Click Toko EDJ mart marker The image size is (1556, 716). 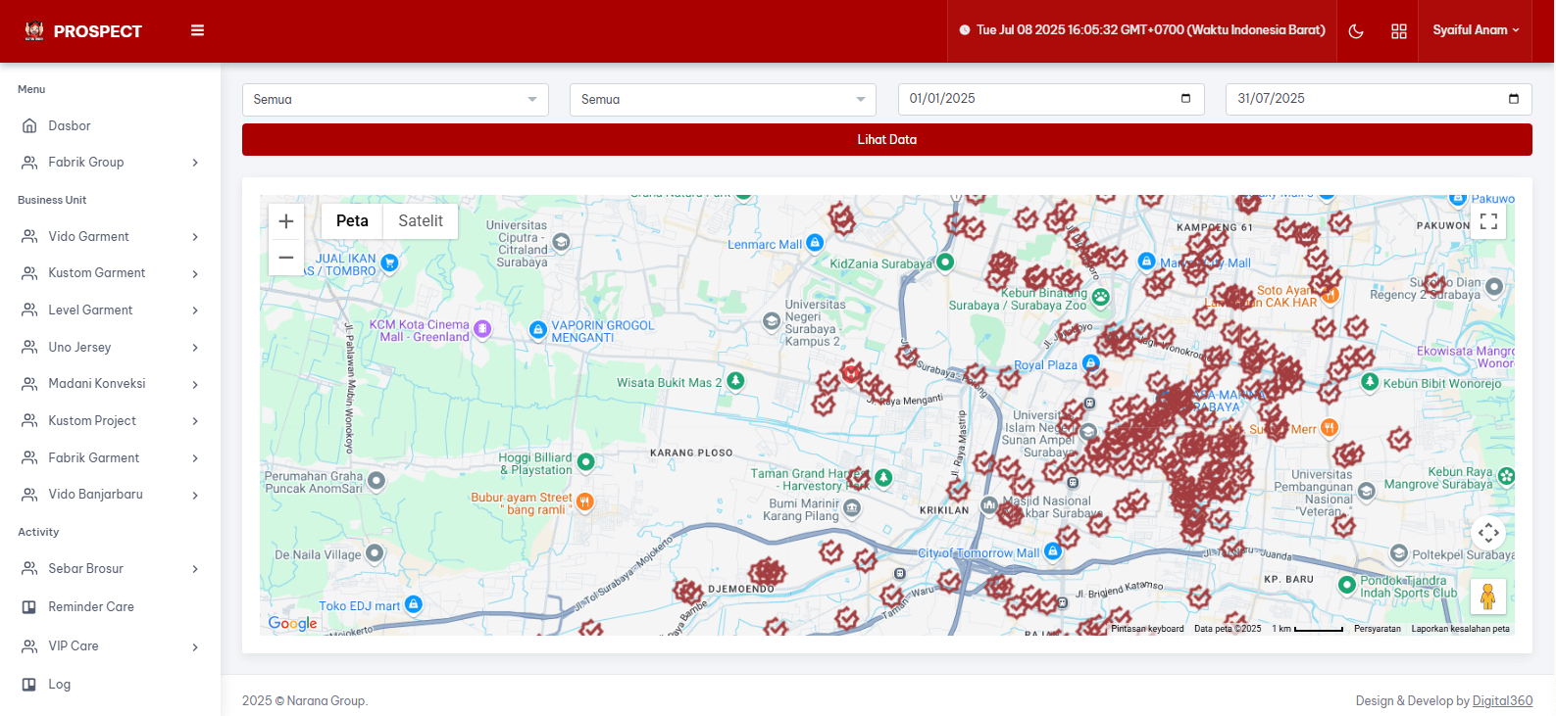click(x=414, y=604)
